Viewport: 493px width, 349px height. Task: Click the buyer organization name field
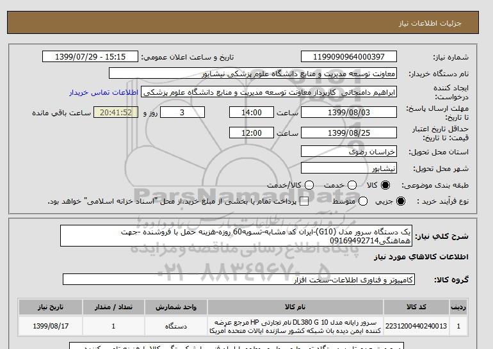(x=253, y=73)
